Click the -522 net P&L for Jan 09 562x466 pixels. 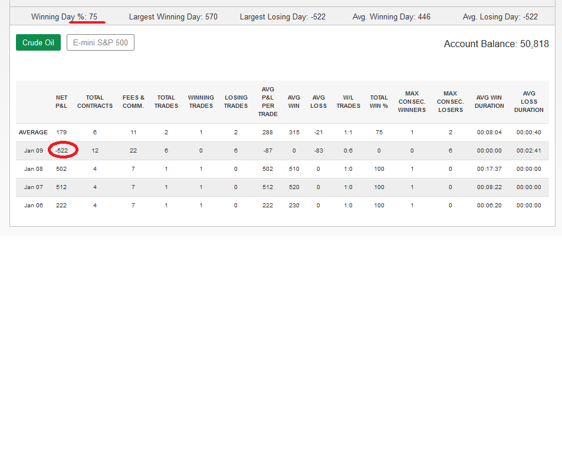pos(62,151)
